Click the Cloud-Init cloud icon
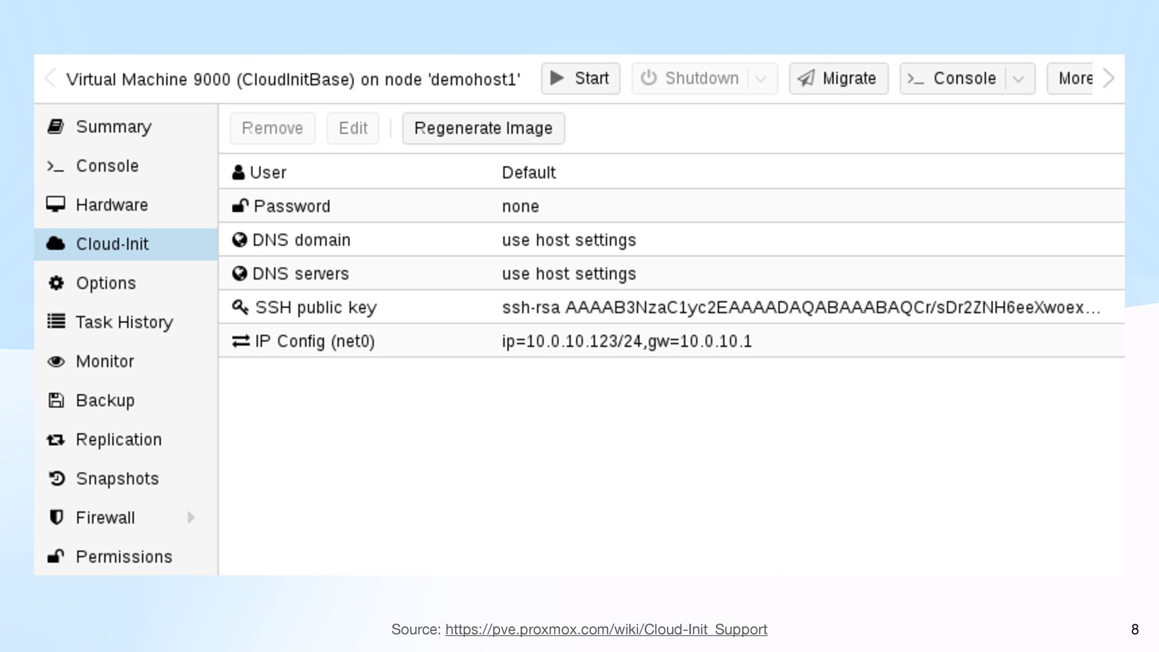Viewport: 1159px width, 652px height. (56, 244)
